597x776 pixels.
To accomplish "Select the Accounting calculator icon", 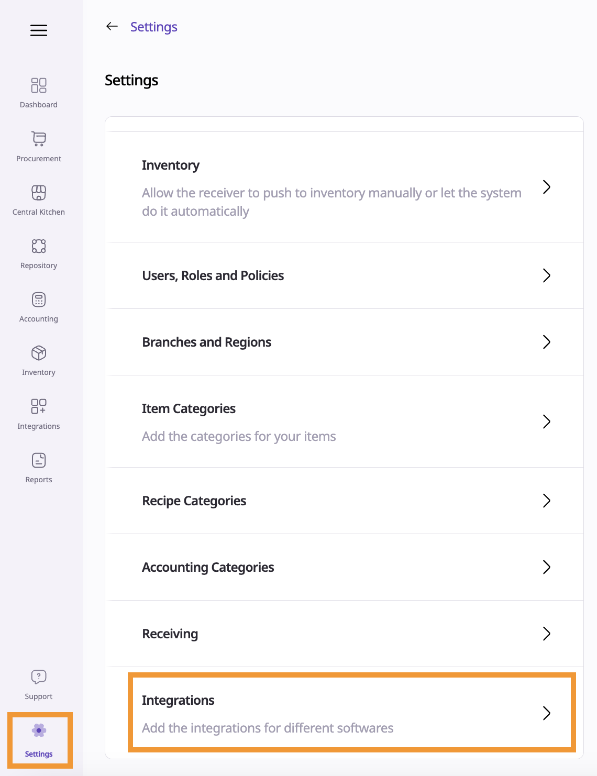I will pyautogui.click(x=39, y=300).
